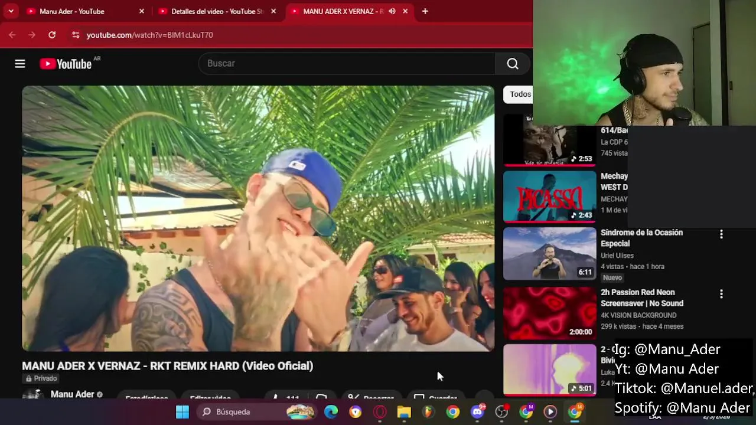This screenshot has height=425, width=756.
Task: Close the Manu Ader - YouTube tab
Action: coord(142,11)
